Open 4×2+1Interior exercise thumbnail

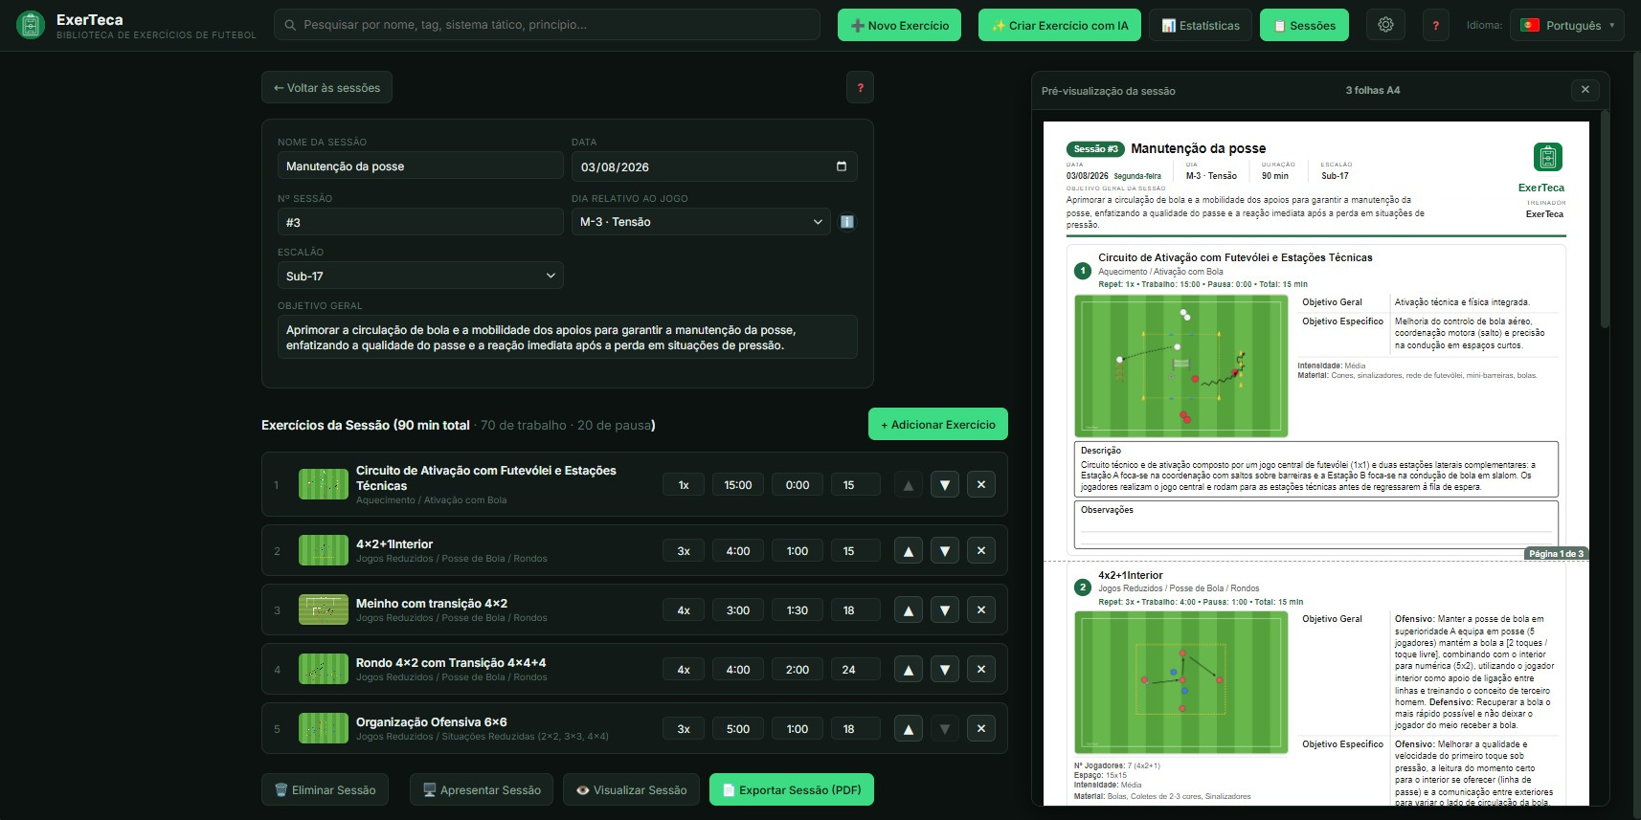click(x=324, y=550)
